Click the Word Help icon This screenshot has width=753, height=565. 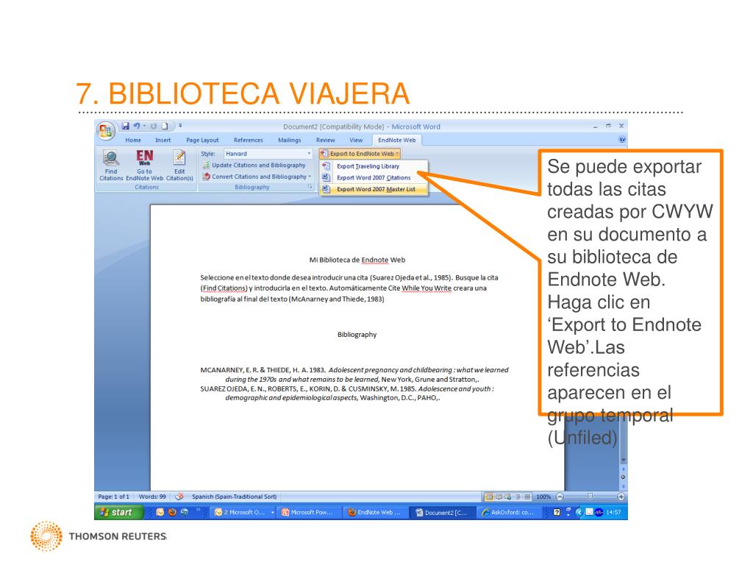[622, 140]
